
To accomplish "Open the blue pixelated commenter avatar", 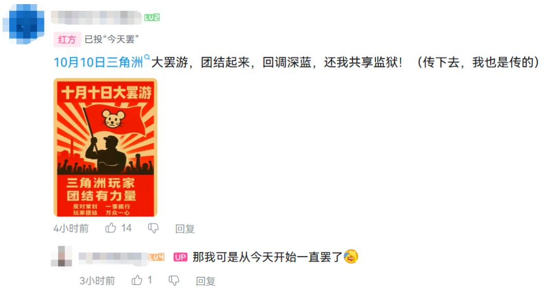I will 23,24.
